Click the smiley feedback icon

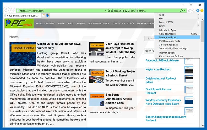tap(202, 11)
